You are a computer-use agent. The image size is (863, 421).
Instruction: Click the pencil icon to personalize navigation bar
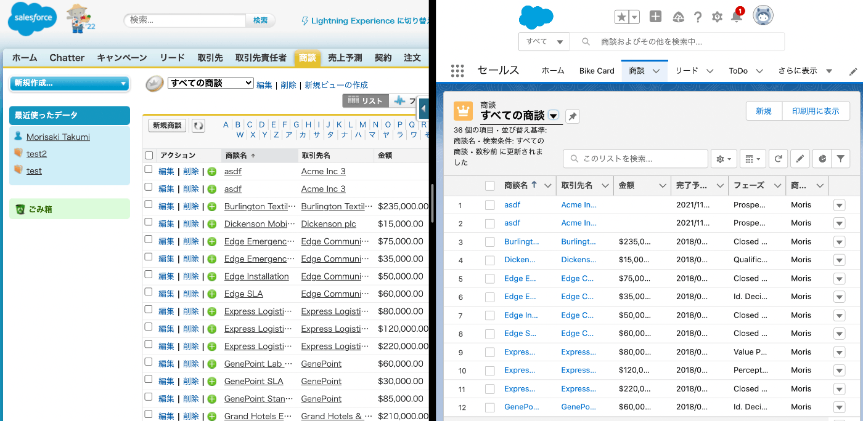(x=853, y=71)
